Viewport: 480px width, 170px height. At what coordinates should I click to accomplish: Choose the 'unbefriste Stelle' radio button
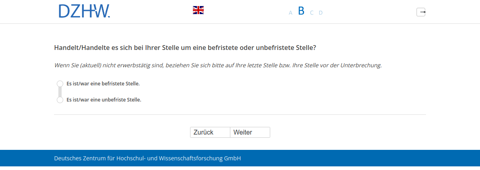tap(60, 100)
